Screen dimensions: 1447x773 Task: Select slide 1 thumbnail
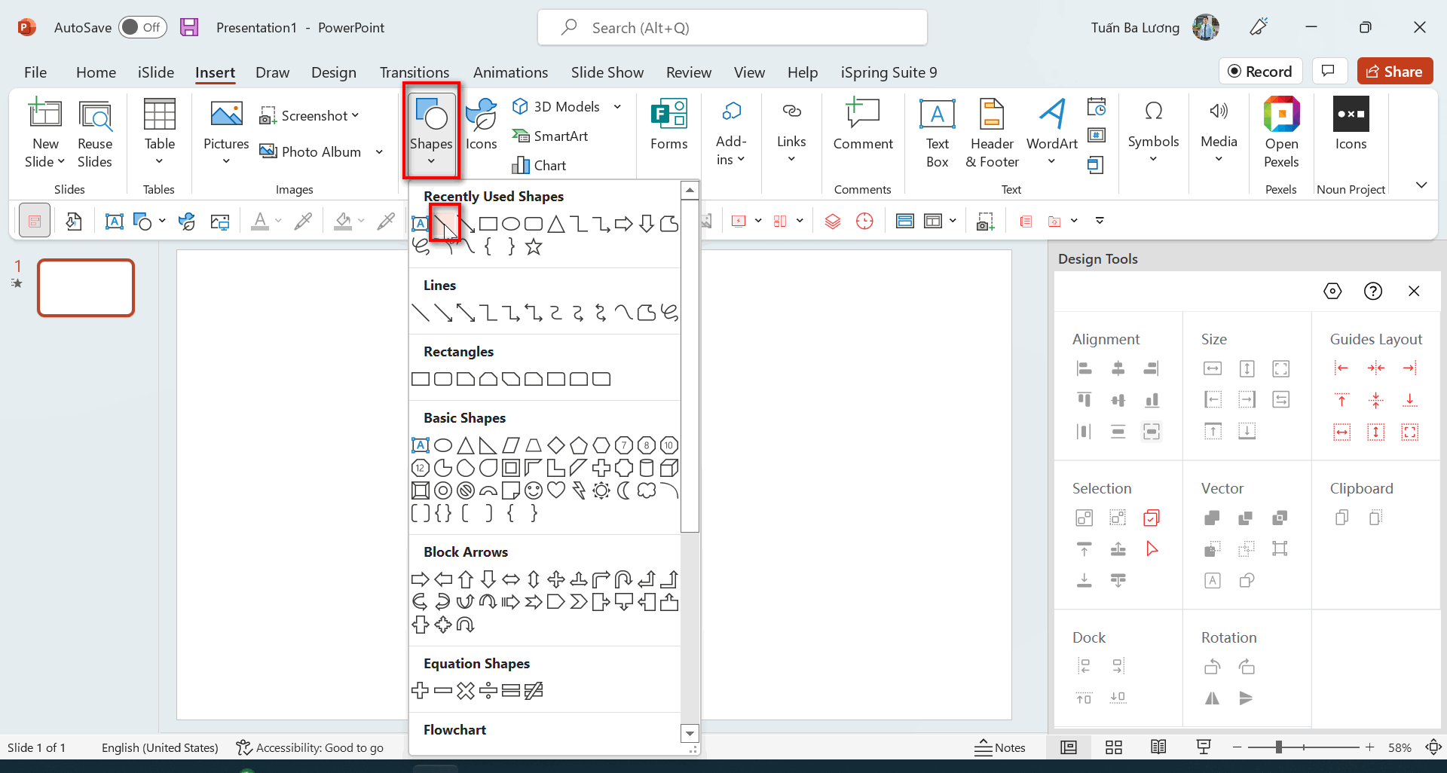click(86, 288)
